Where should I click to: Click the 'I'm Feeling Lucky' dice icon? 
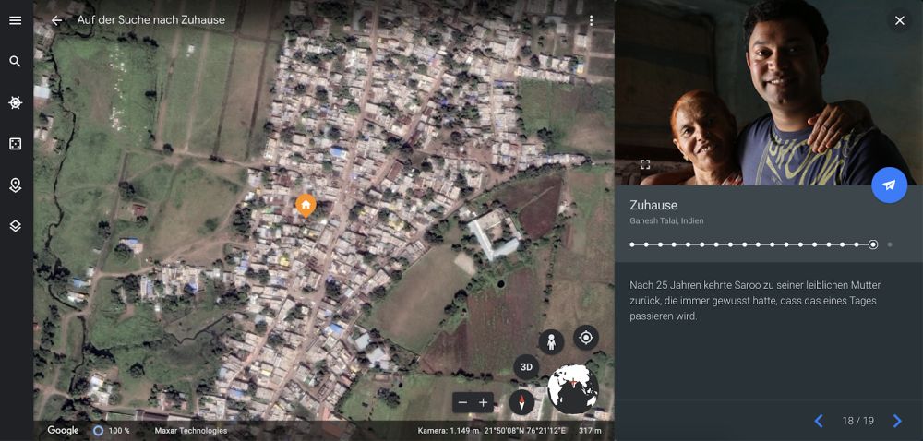click(16, 144)
